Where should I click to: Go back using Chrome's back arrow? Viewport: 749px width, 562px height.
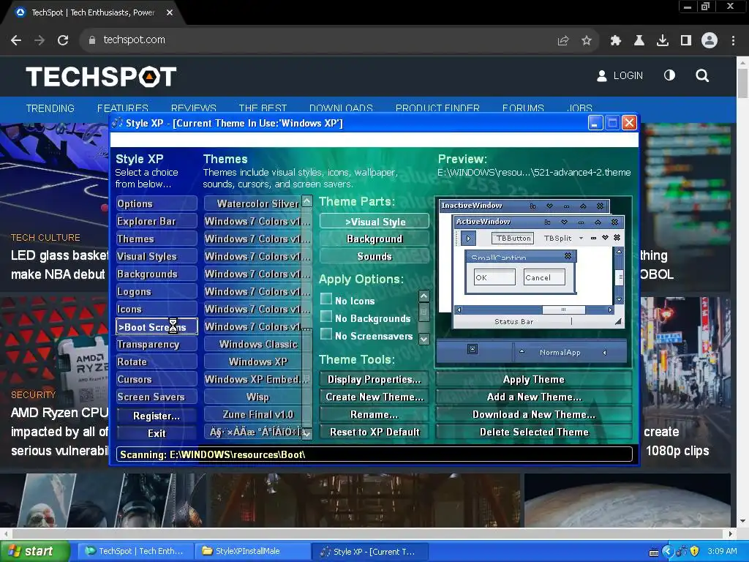point(16,40)
